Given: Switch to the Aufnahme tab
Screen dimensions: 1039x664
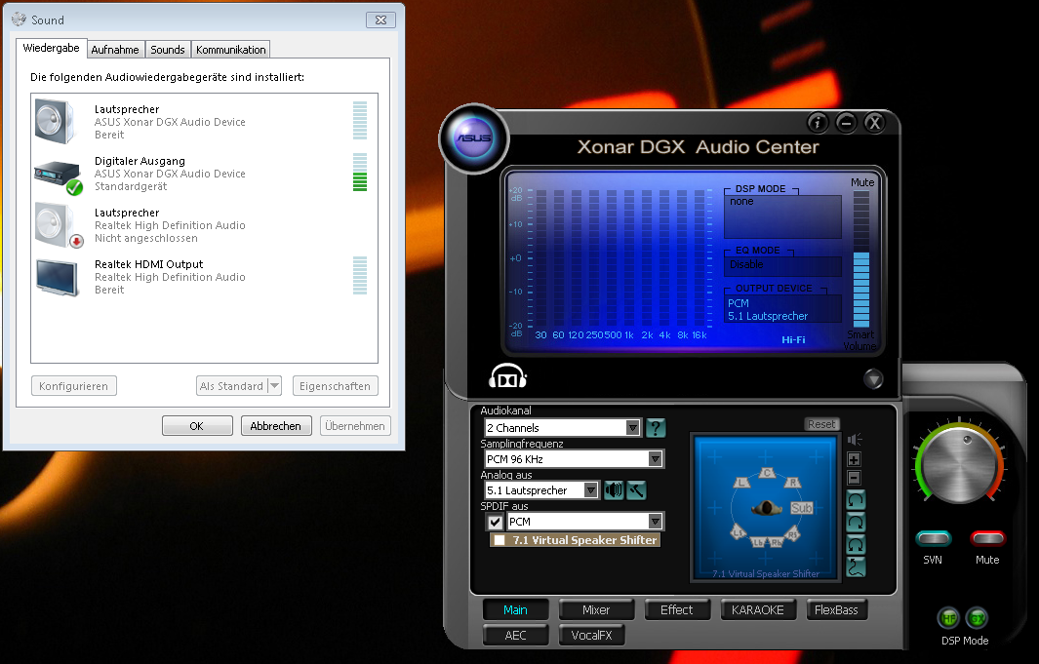Looking at the screenshot, I should point(115,50).
